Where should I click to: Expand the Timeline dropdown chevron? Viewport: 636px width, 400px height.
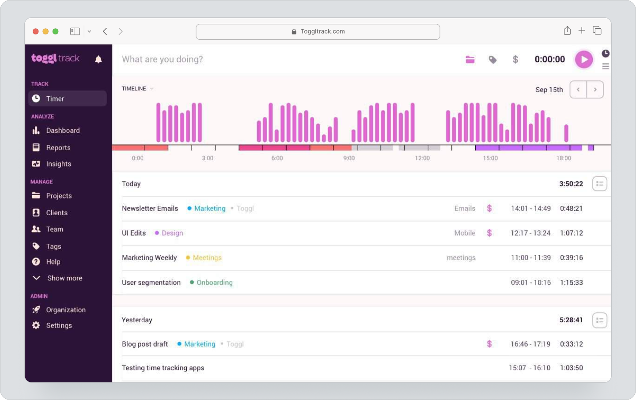coord(152,88)
